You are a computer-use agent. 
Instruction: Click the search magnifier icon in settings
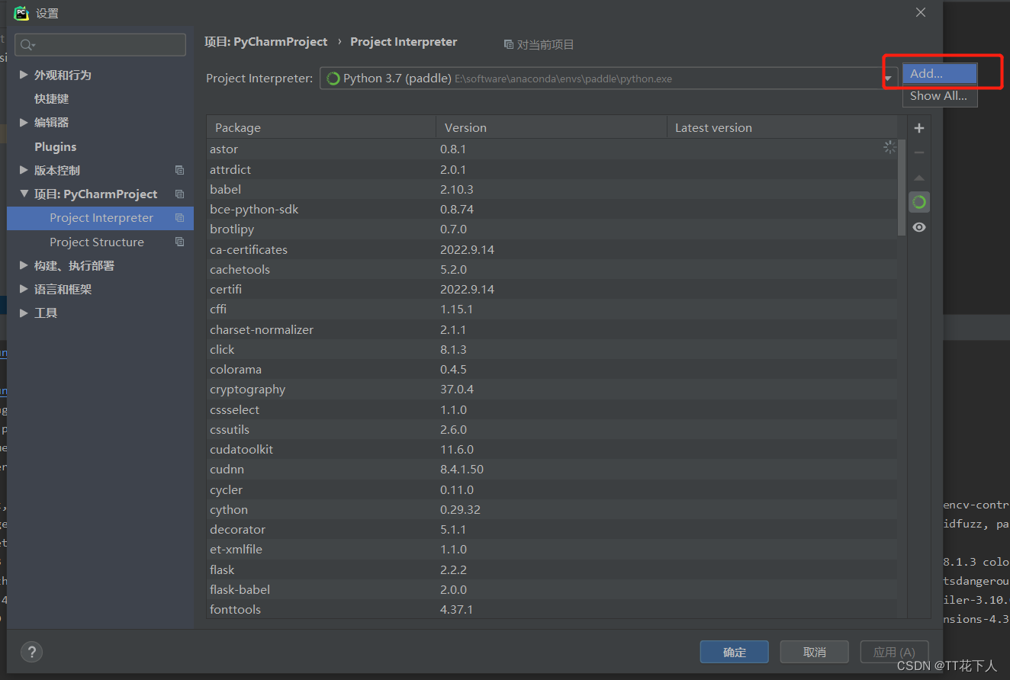click(x=27, y=45)
